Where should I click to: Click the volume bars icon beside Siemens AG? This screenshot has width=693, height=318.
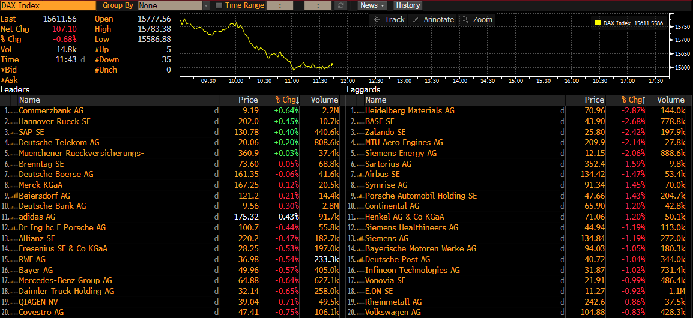click(x=360, y=238)
